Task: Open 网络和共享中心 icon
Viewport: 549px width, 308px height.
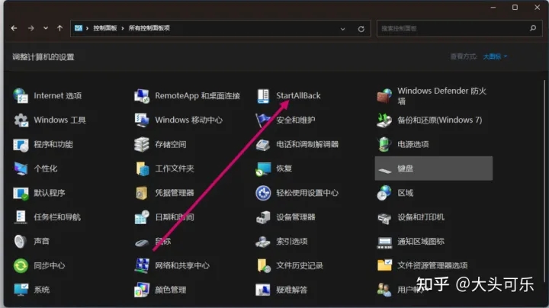Action: (142, 265)
